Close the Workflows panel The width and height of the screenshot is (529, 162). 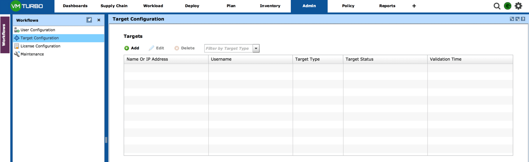(99, 20)
